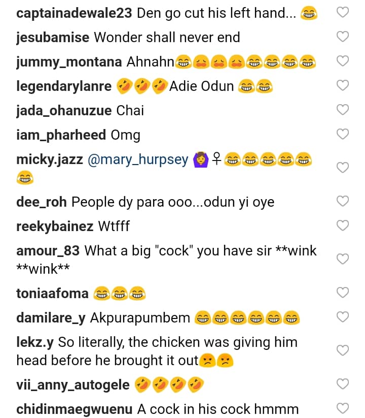Tap the heart beside jesubamise's comment

(x=343, y=37)
